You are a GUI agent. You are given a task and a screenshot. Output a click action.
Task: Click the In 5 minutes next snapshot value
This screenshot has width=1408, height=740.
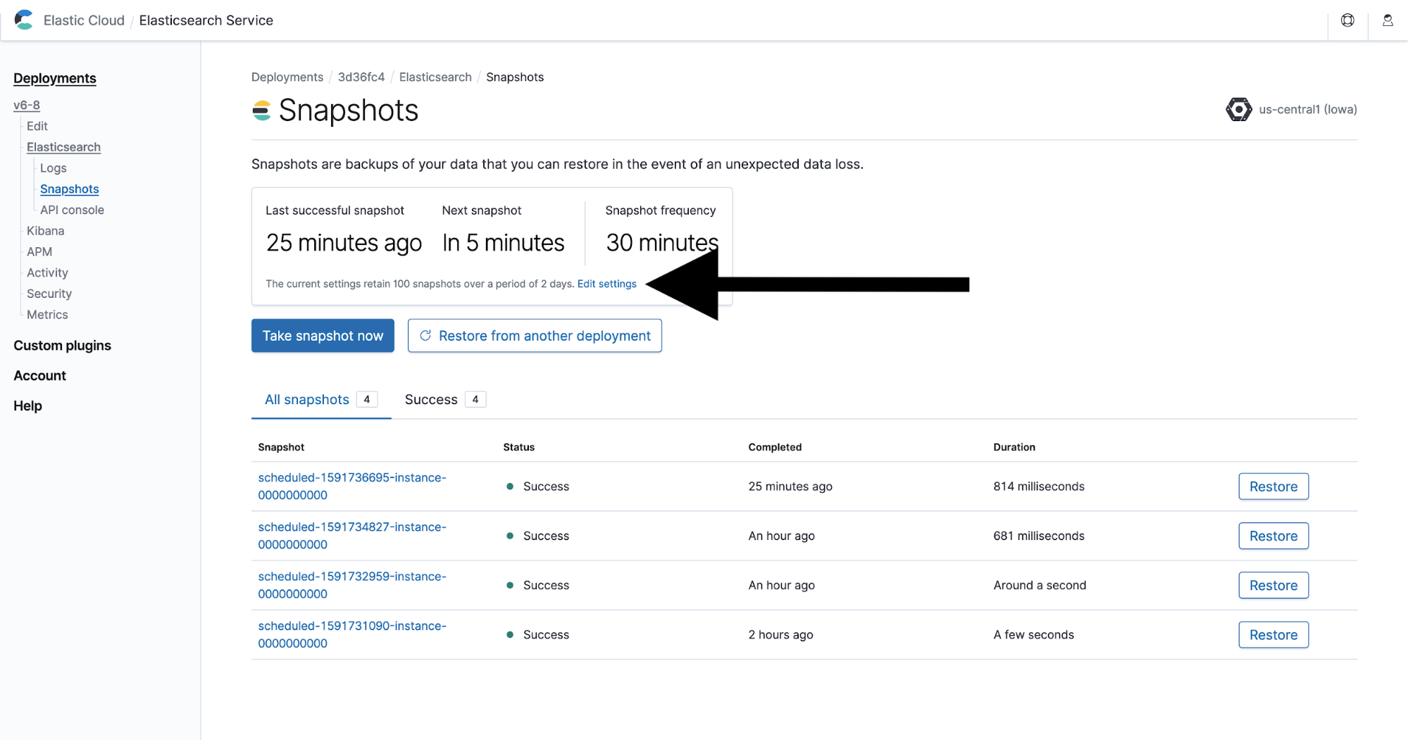point(503,243)
